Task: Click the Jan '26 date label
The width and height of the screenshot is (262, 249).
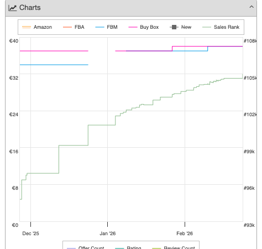Action: coord(108,234)
